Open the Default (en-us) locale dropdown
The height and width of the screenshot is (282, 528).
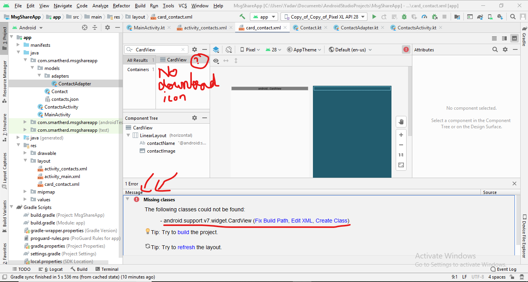[350, 49]
